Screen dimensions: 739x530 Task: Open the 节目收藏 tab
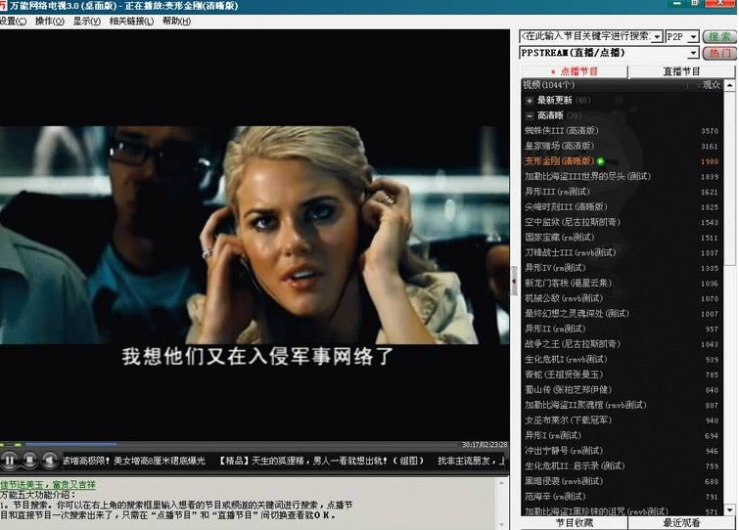pos(575,522)
